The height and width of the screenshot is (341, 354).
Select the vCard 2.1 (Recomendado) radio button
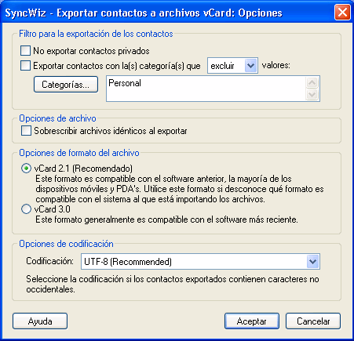click(26, 169)
